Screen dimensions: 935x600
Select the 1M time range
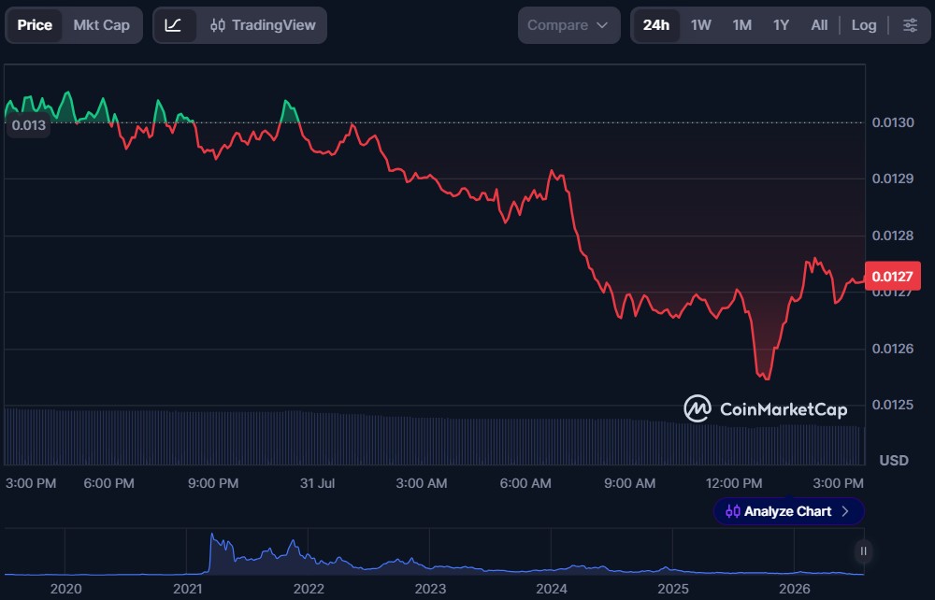(741, 25)
